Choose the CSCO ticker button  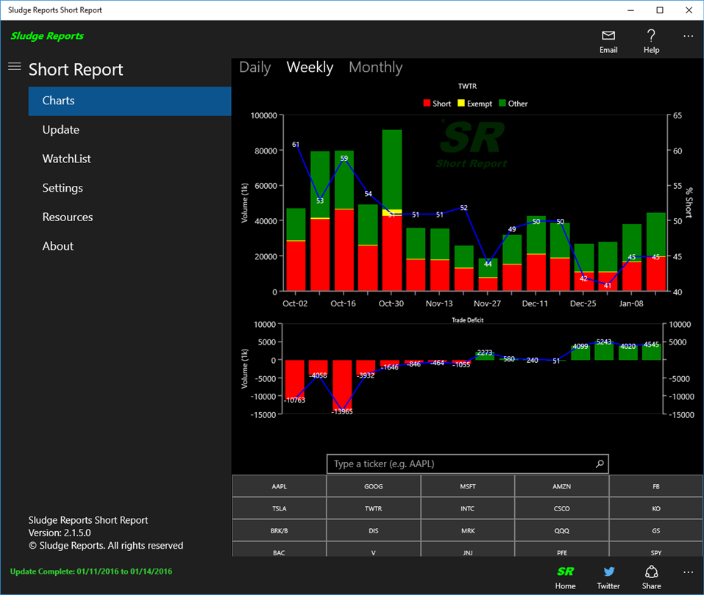pos(562,508)
